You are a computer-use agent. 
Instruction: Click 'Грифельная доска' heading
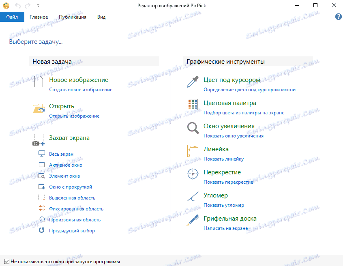(230, 219)
